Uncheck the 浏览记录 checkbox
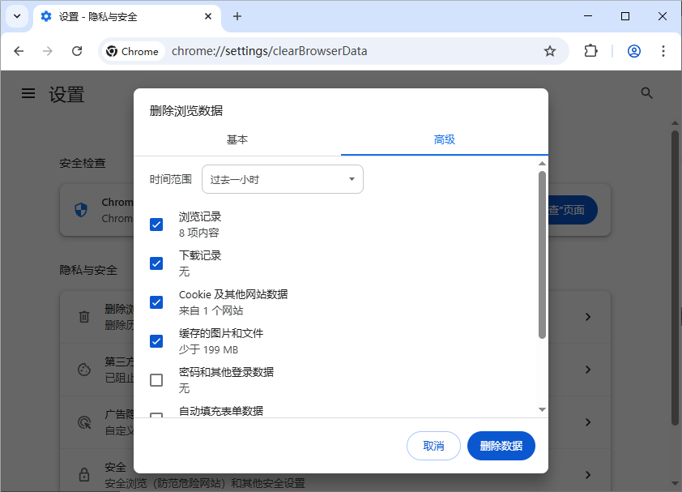682x492 pixels. (156, 225)
